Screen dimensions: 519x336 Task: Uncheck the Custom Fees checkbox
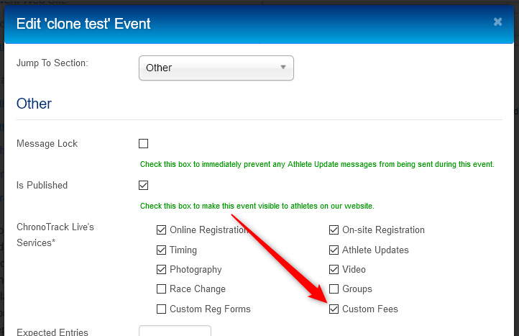pos(334,309)
